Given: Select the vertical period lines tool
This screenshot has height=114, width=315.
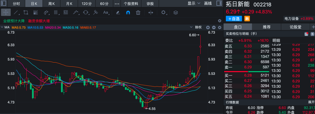Looking at the screenshot, I should coord(56,12).
